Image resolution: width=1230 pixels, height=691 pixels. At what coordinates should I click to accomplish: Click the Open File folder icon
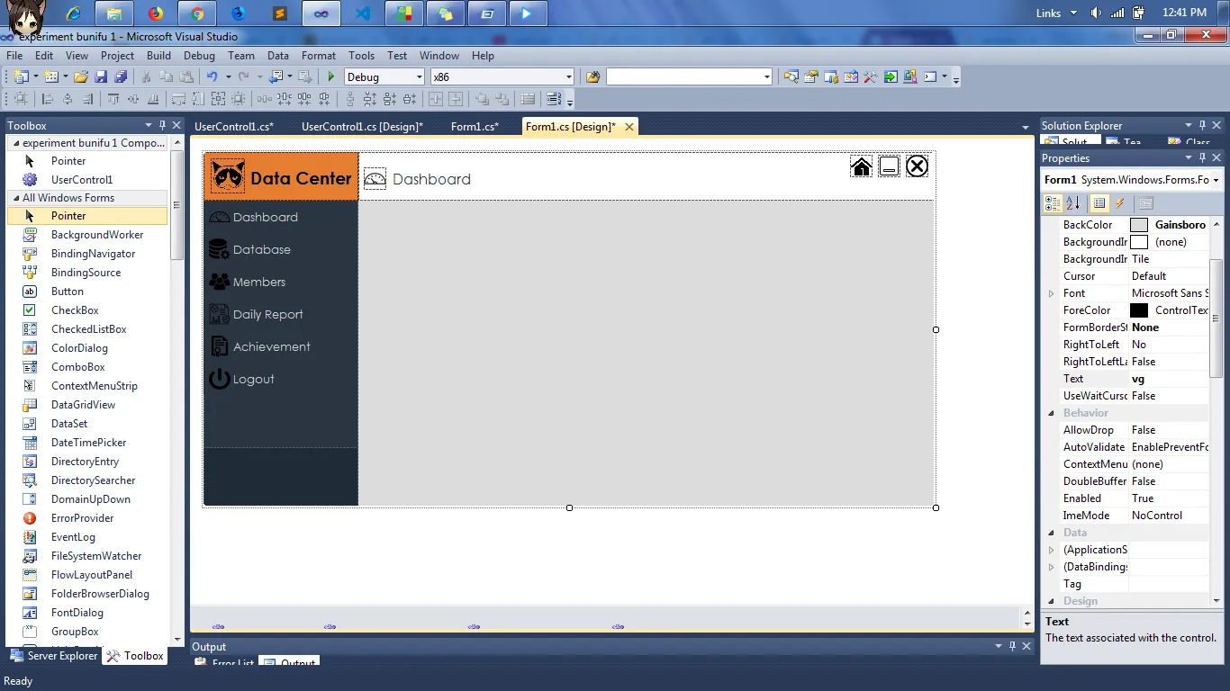click(81, 76)
